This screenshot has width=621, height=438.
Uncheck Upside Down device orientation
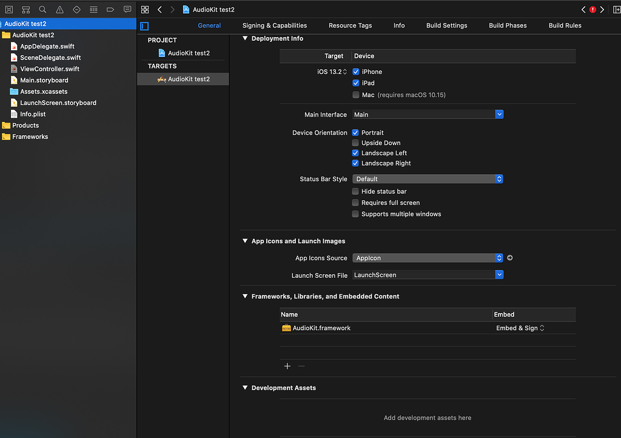click(x=355, y=143)
